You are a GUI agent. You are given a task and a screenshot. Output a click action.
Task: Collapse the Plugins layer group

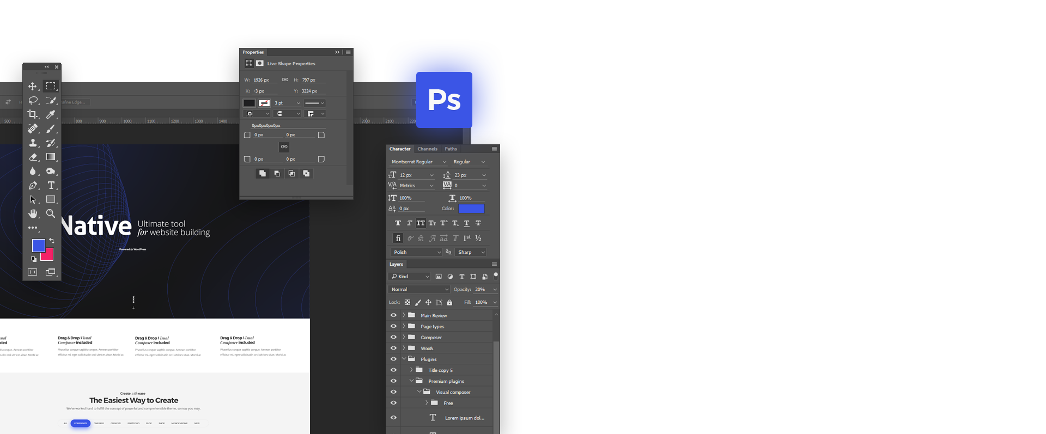point(404,359)
